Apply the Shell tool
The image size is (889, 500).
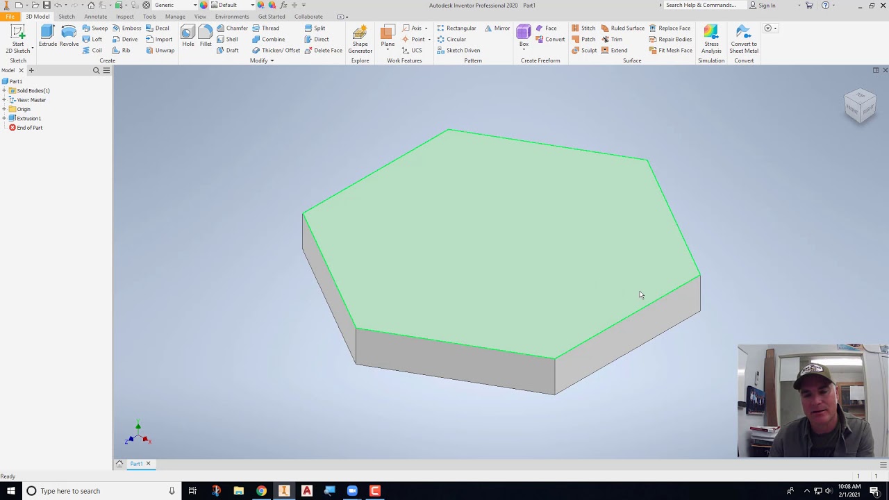pos(227,40)
